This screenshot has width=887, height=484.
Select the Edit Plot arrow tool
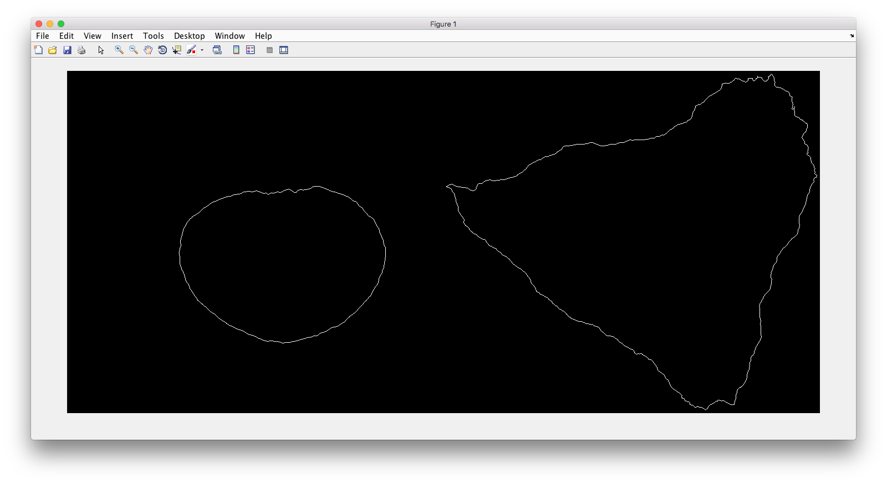101,50
